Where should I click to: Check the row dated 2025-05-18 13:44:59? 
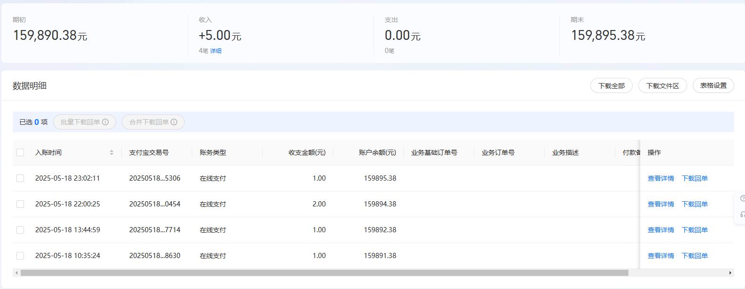[x=20, y=230]
